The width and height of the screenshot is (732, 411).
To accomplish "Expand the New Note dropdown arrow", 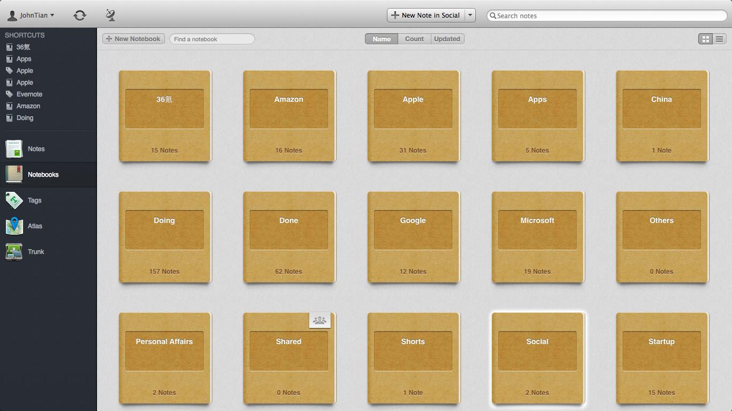I will pos(470,15).
